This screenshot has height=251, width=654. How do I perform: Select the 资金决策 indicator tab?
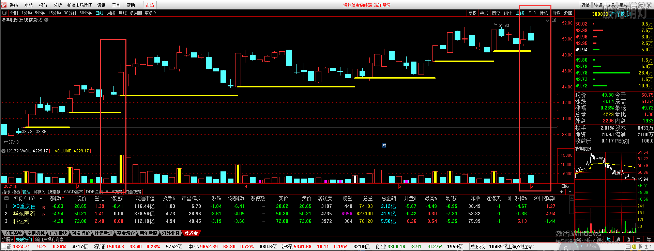point(133,192)
